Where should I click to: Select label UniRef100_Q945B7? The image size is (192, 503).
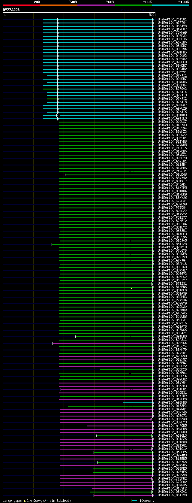[172, 79]
